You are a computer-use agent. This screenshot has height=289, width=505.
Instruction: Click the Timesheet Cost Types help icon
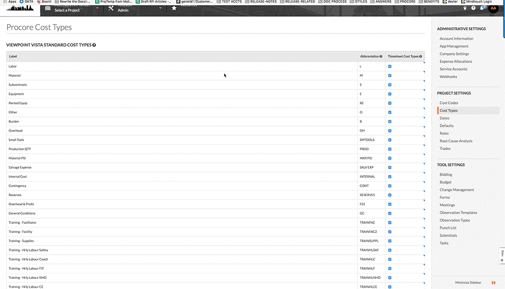[x=421, y=56]
